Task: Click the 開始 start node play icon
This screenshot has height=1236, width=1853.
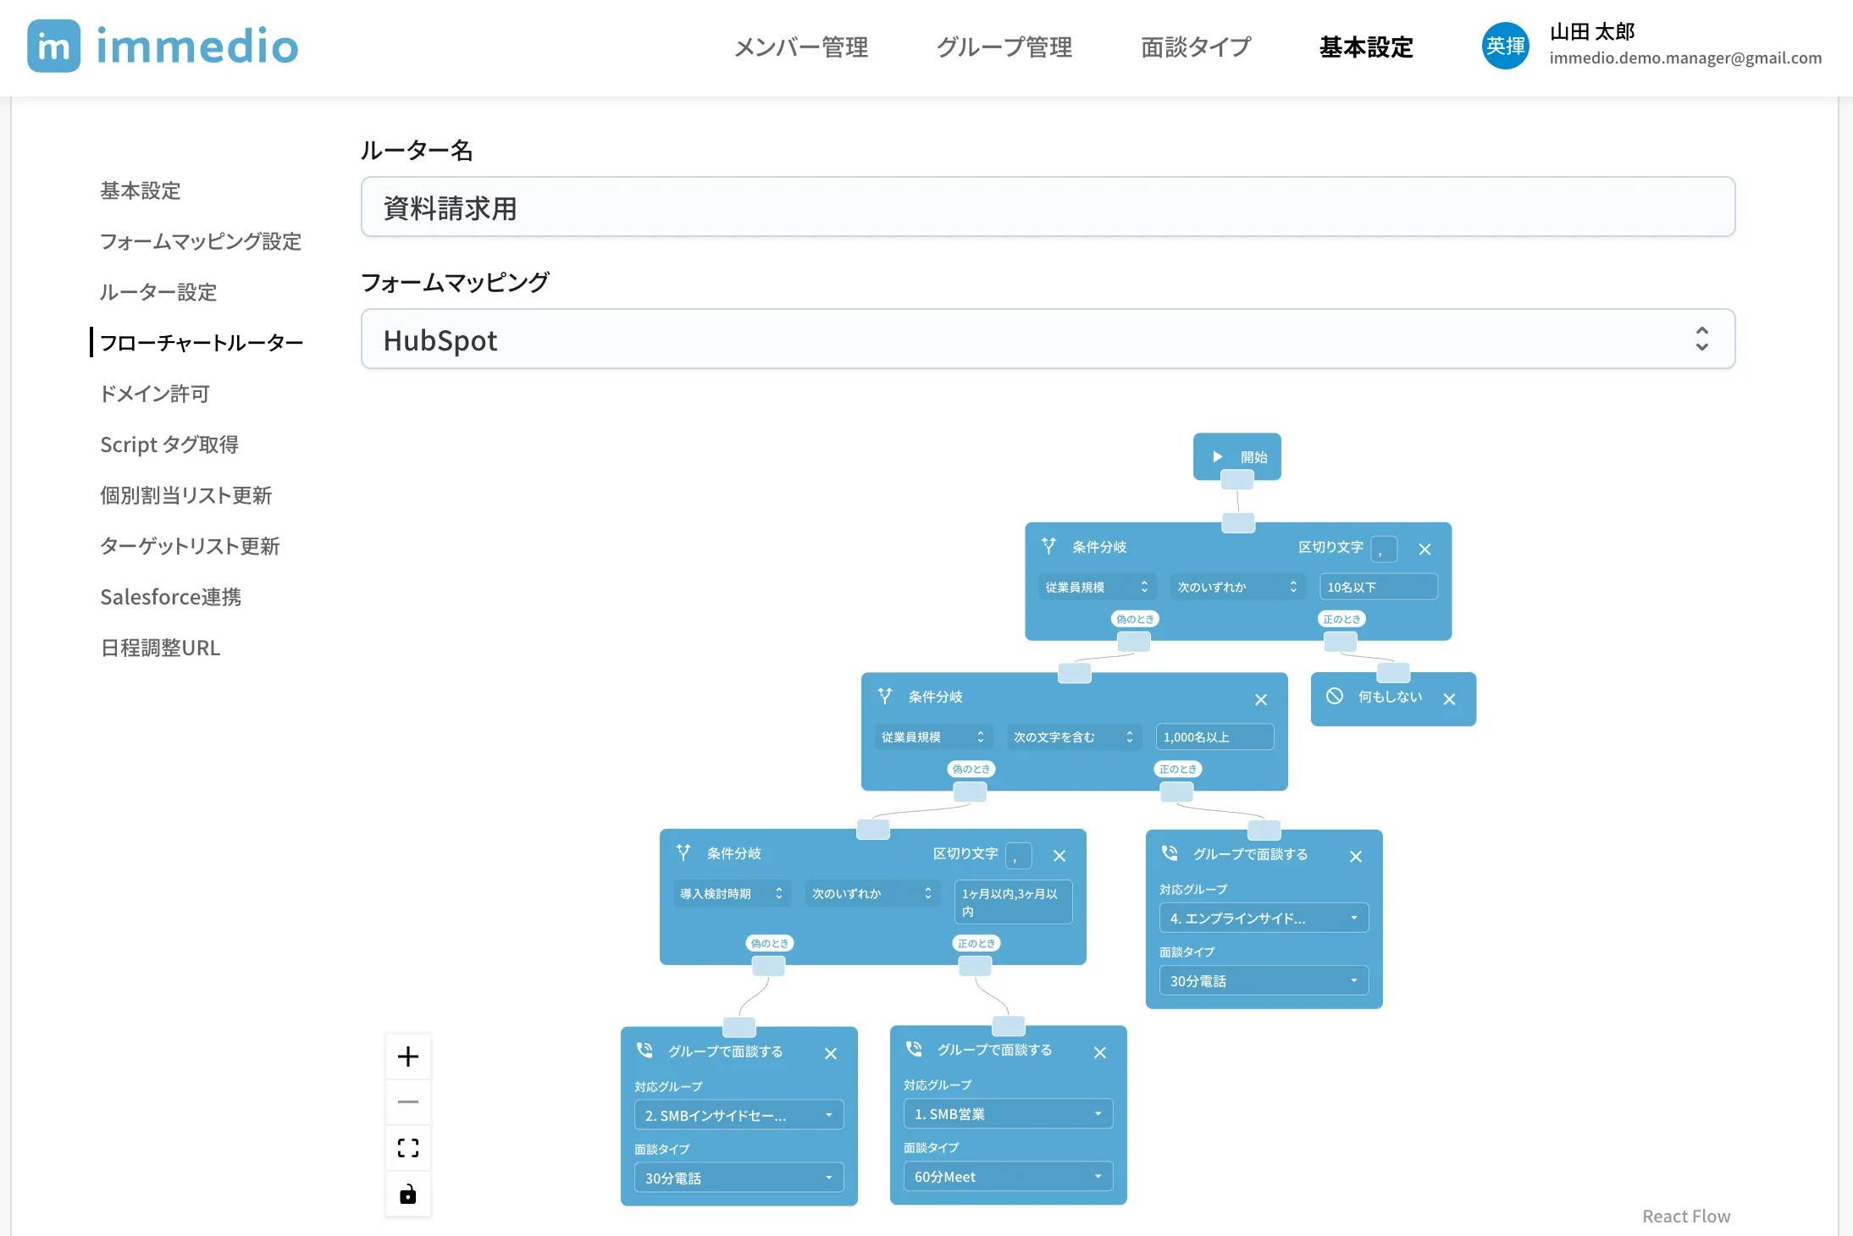Action: click(x=1218, y=457)
